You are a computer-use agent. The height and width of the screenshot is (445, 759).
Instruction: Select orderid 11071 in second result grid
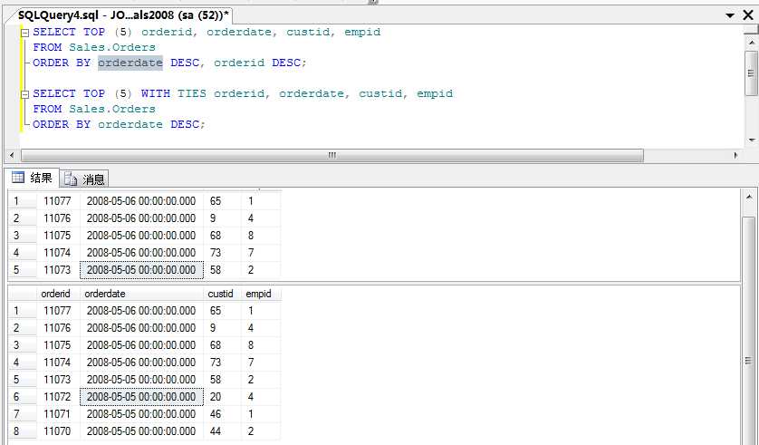pos(58,414)
